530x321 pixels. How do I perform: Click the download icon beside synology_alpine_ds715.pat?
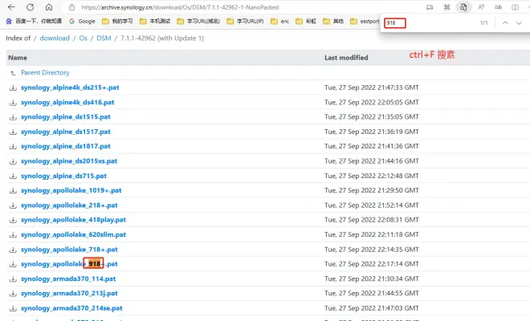click(13, 176)
